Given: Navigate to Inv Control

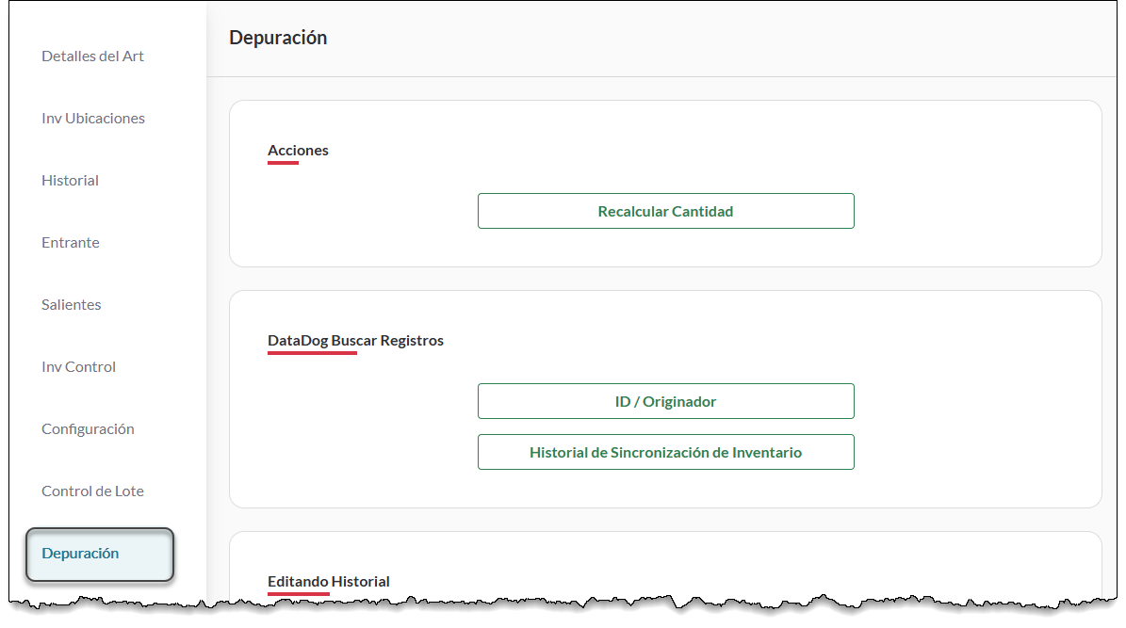Looking at the screenshot, I should coord(78,367).
